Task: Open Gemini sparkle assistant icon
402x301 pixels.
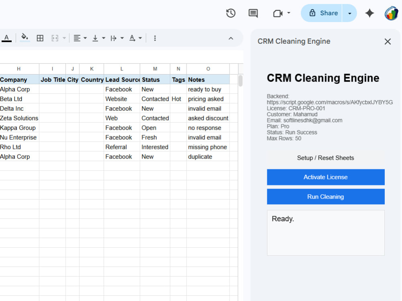Action: point(369,13)
